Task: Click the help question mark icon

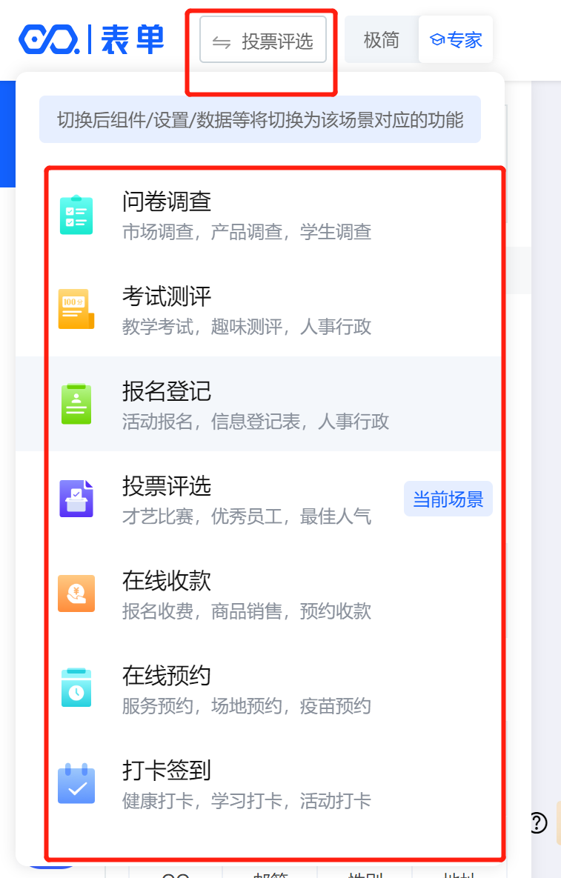Action: coord(538,822)
